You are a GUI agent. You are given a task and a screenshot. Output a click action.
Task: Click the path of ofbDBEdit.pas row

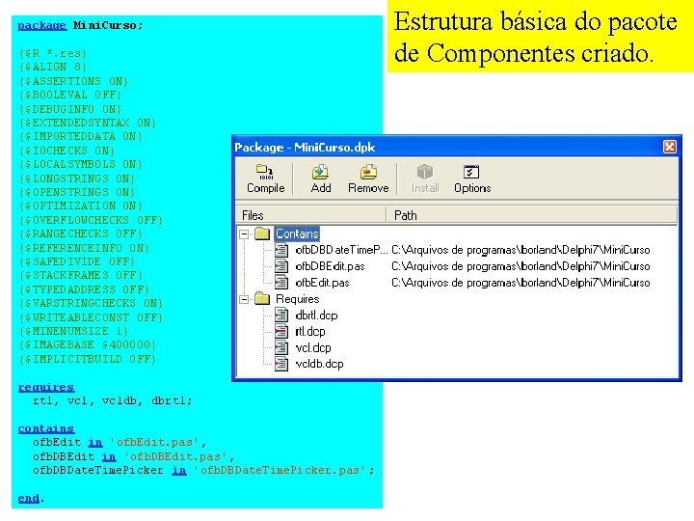pos(520,266)
